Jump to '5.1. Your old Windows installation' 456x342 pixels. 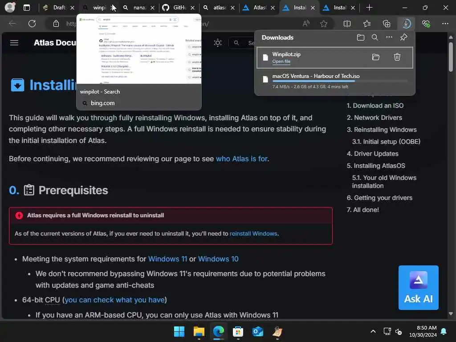(384, 182)
